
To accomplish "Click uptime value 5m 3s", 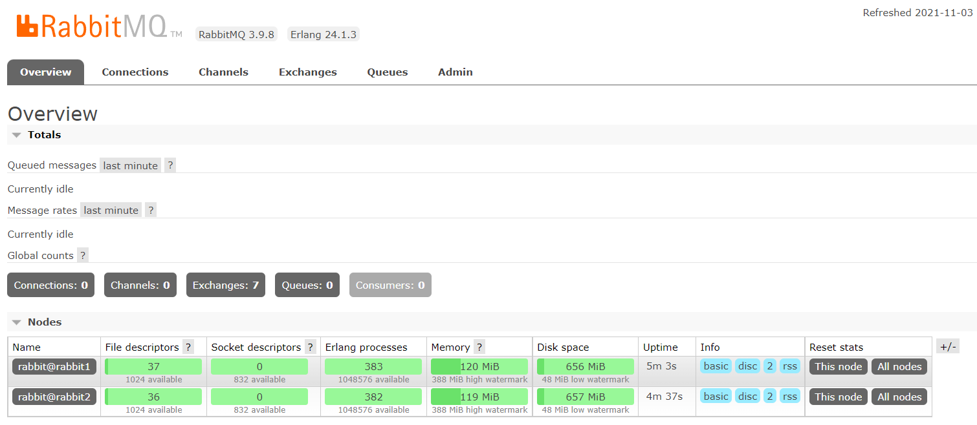I will 661,366.
